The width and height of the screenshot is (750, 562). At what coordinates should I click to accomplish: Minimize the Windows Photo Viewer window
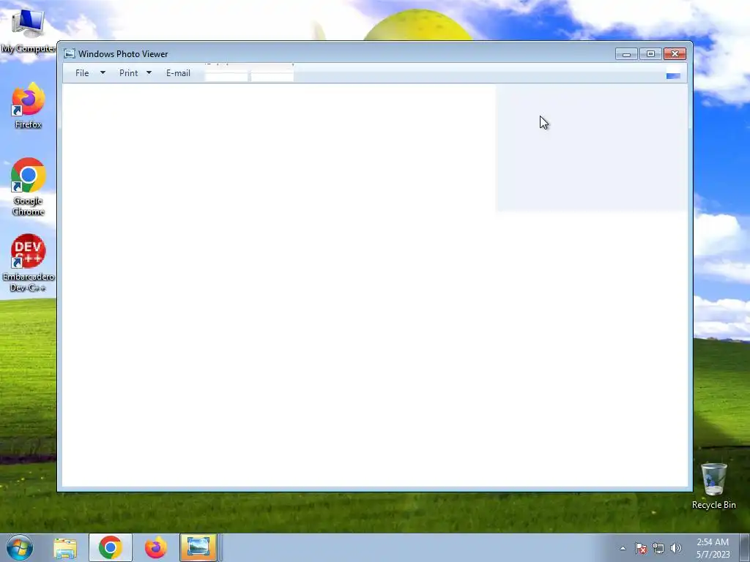626,54
